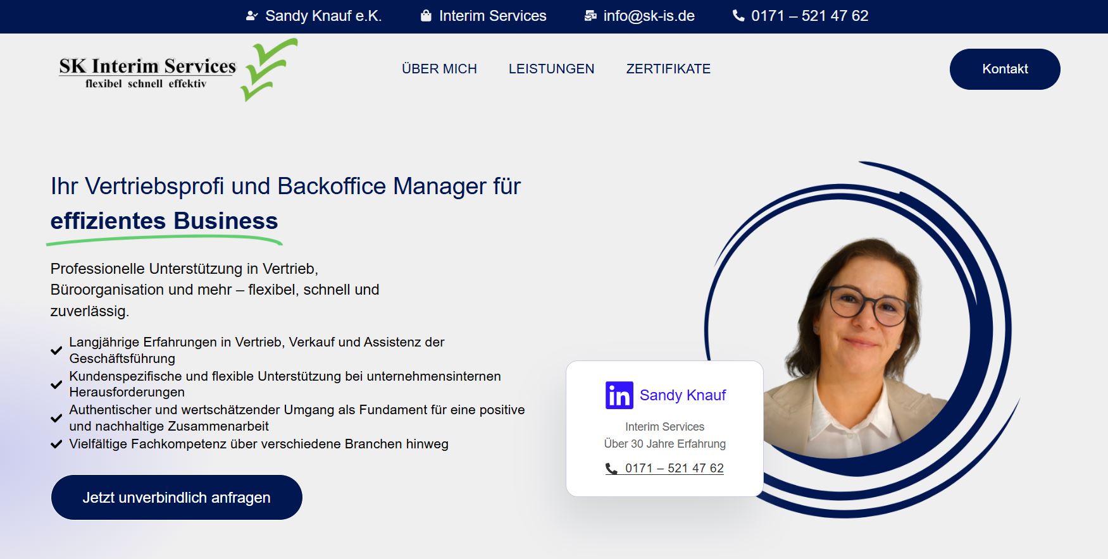
Task: Click 'Ihr Vertriebsprofi und Backoffice Manager für' heading
Action: 285,187
